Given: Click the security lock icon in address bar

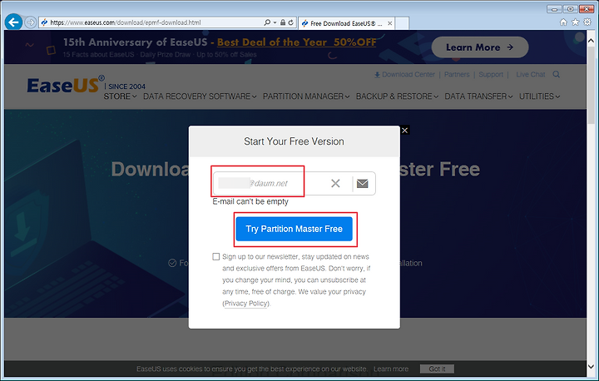Looking at the screenshot, I should [283, 22].
